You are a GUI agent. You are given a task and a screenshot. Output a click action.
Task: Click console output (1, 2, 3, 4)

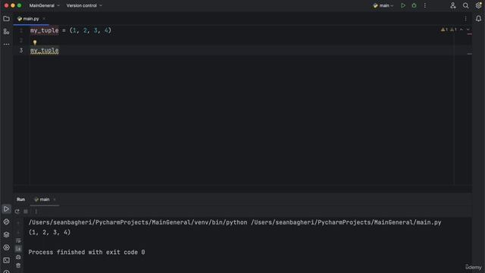point(49,233)
